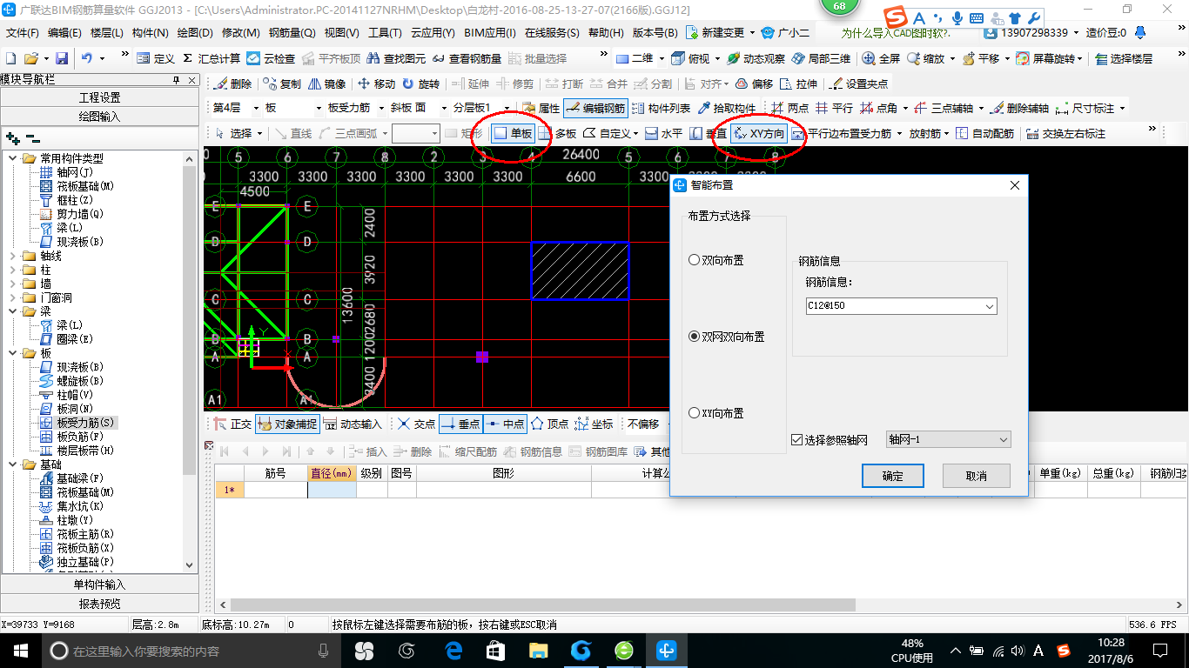Screen dimensions: 1189x668
Task: Click the New file icon
Action: click(10, 58)
